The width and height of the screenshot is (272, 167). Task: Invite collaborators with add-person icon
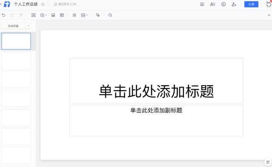click(234, 5)
